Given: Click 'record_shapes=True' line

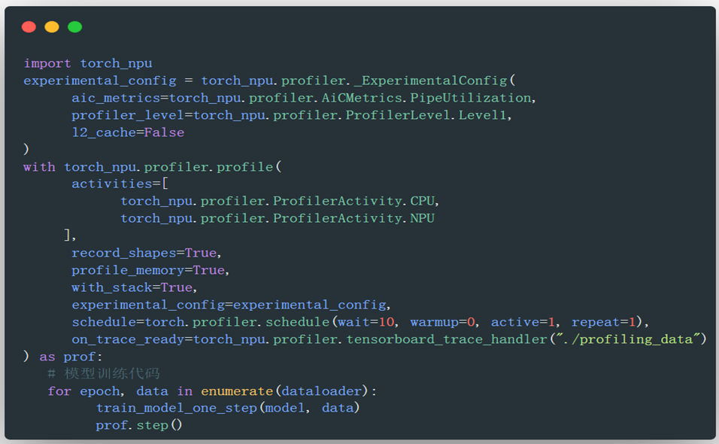Looking at the screenshot, I should [144, 253].
